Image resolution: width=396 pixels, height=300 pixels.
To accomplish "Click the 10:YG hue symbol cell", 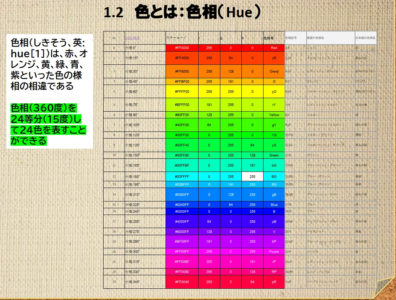I will point(296,135).
